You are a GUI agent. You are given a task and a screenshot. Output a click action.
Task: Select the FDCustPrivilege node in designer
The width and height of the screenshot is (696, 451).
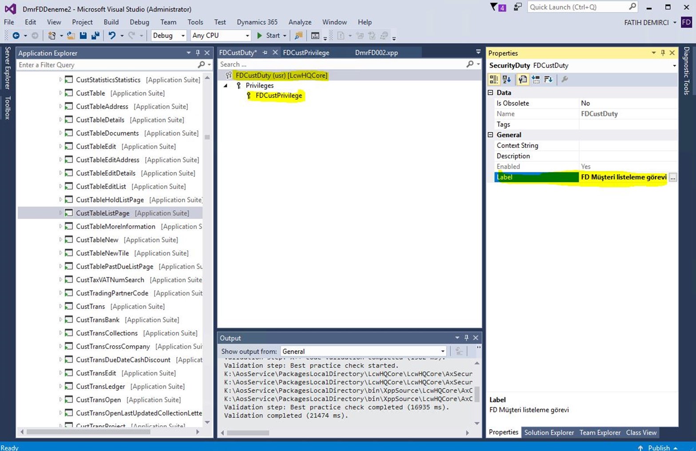(279, 96)
